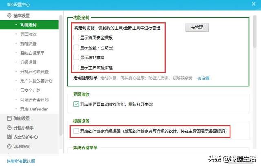261x167 pixels.
Task: Click the 定制健康助手 label
Action: (x=86, y=78)
